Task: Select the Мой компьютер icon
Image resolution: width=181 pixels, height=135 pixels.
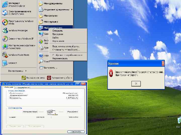Action: coord(41,28)
